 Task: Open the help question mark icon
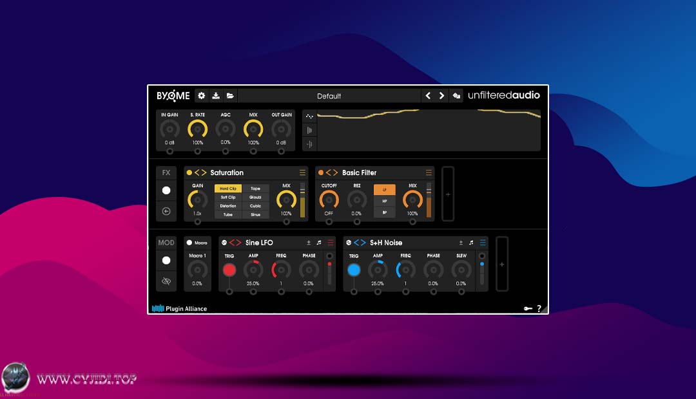pos(540,308)
